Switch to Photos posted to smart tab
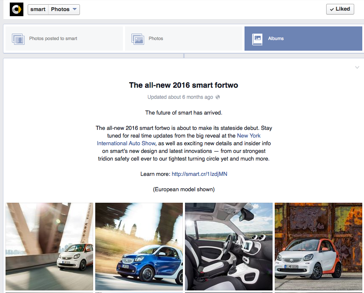The image size is (364, 293). coord(64,39)
